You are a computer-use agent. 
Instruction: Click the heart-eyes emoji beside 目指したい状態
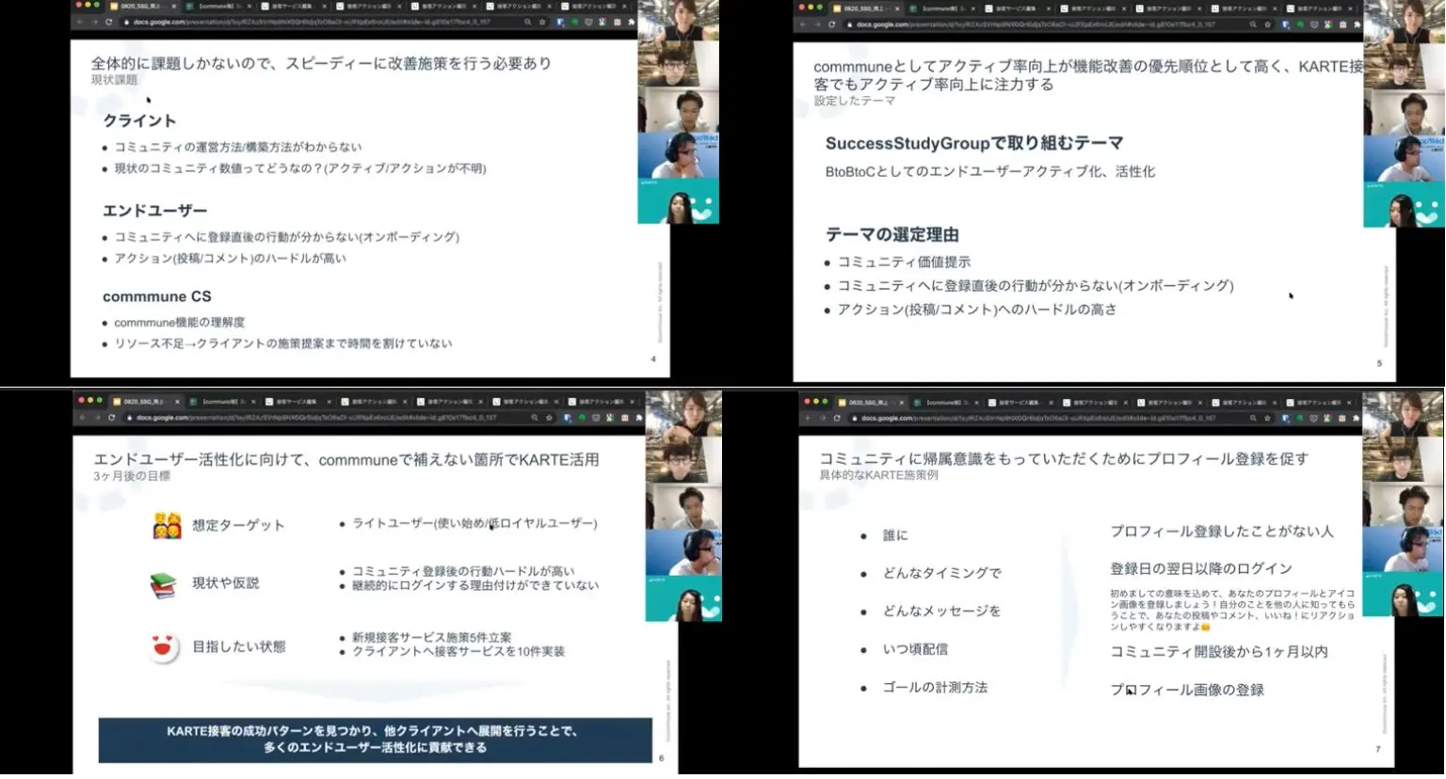pos(164,647)
